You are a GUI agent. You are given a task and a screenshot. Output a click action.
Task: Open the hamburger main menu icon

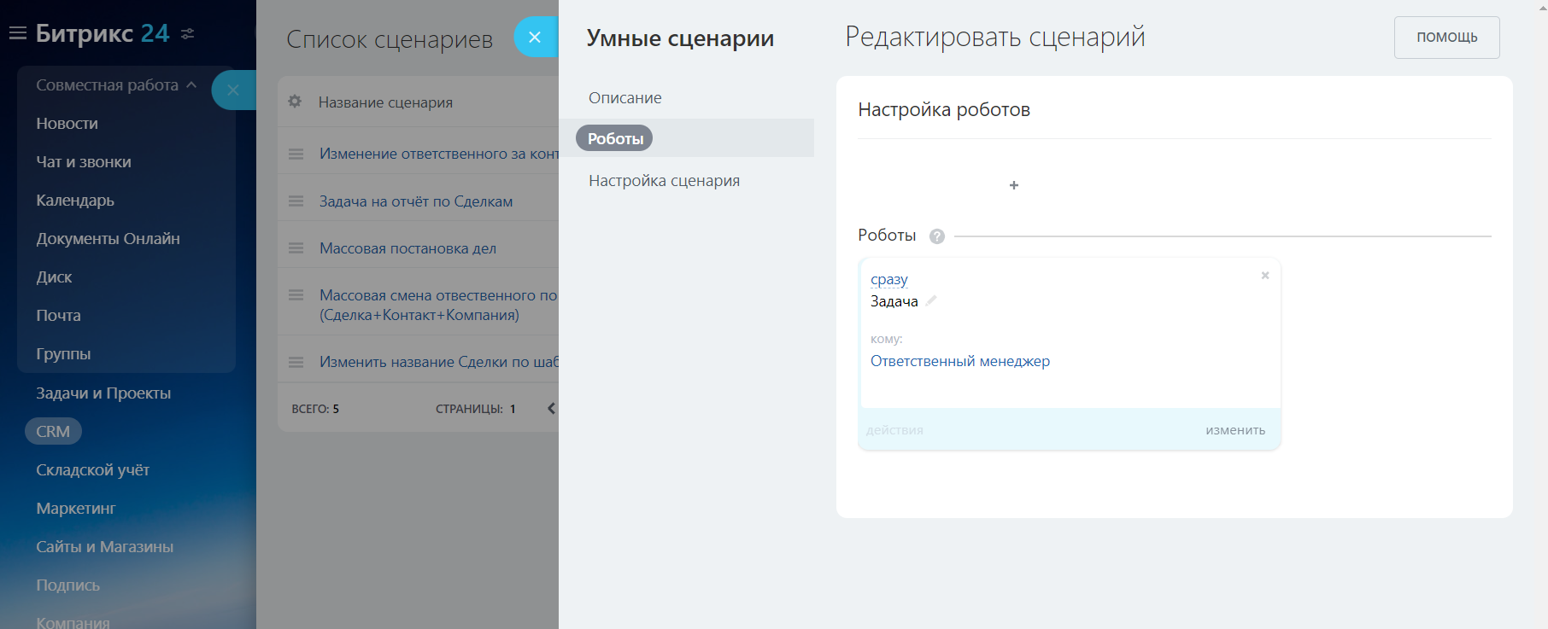[x=17, y=33]
